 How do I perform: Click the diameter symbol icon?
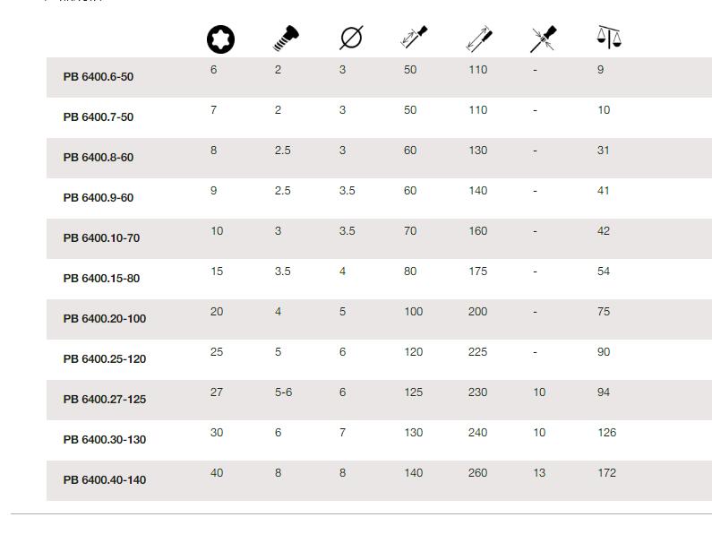351,38
